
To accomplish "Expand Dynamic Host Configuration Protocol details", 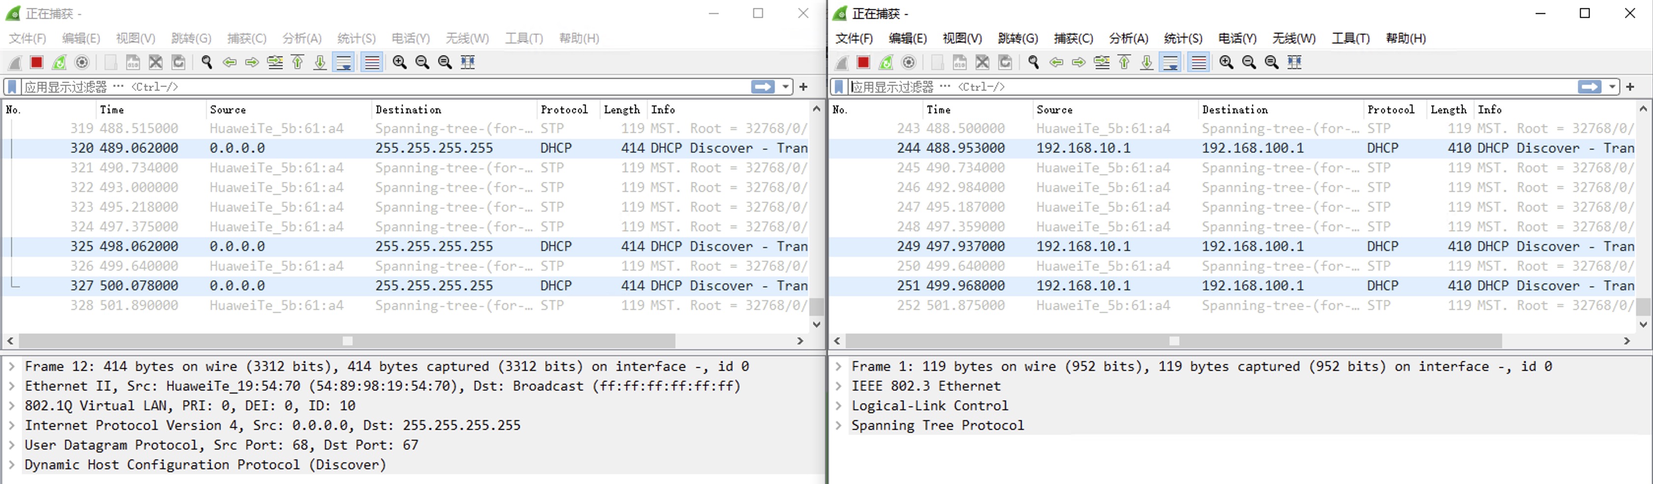I will [x=11, y=465].
